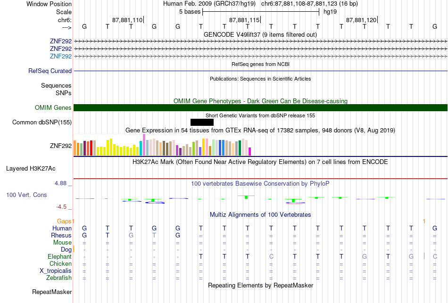Screen dimensions: 448x303
Task: Click the Common dbSNP(155) track label
Action: tap(42, 122)
